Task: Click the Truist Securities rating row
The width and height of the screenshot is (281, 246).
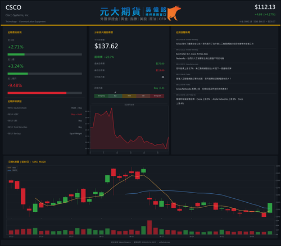Action: click(44, 127)
